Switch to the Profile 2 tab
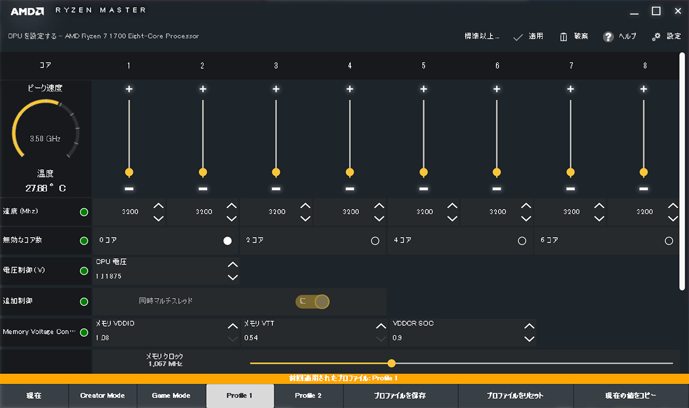Image resolution: width=689 pixels, height=408 pixels. point(308,396)
